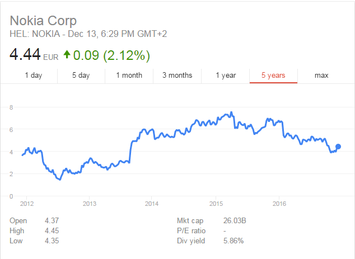Click the 2014 label on the time axis

tap(153, 204)
